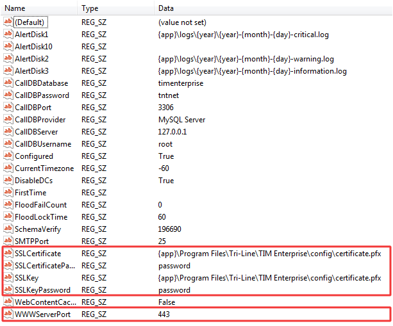Click the string icon beside CallDBDatabase

(x=8, y=83)
